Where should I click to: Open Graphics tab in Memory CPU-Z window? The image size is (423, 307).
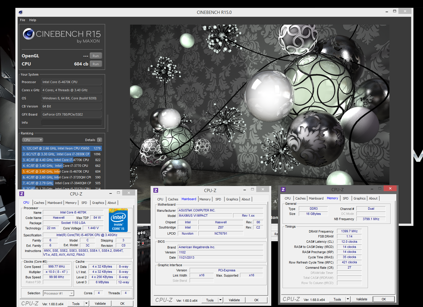click(360, 198)
